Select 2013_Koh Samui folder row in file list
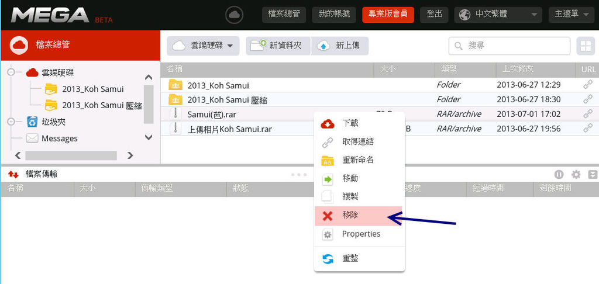The image size is (599, 284). click(x=380, y=85)
